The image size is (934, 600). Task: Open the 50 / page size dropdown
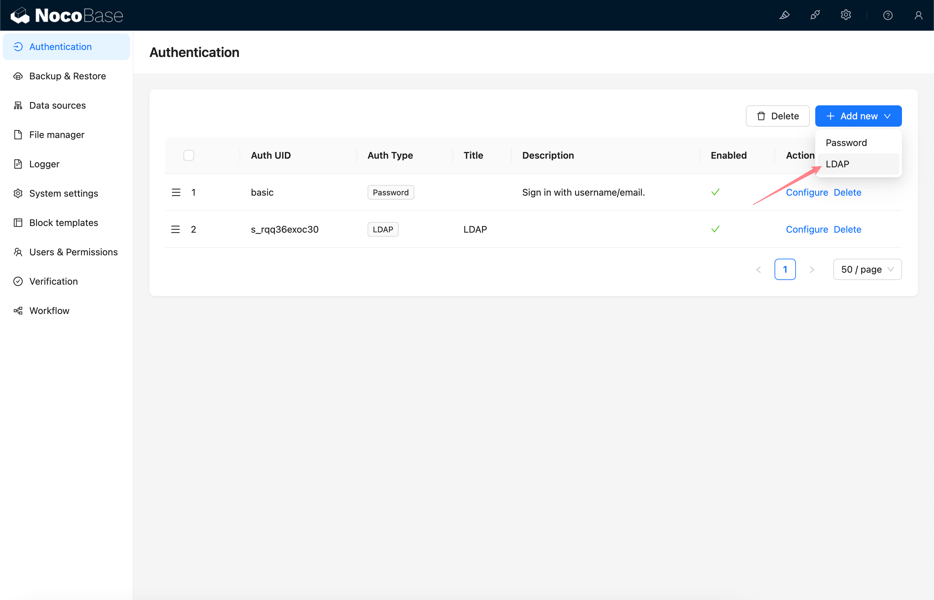click(x=867, y=269)
